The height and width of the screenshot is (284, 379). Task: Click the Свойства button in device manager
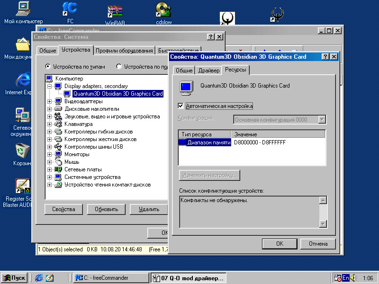pos(63,209)
